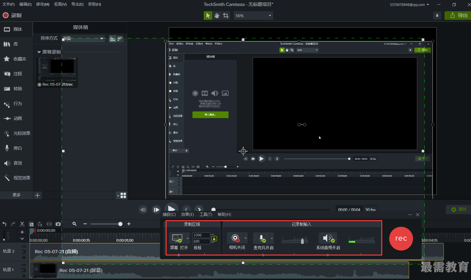Click the 更多 more button in sidebar
This screenshot has height=280, width=471.
point(16,195)
